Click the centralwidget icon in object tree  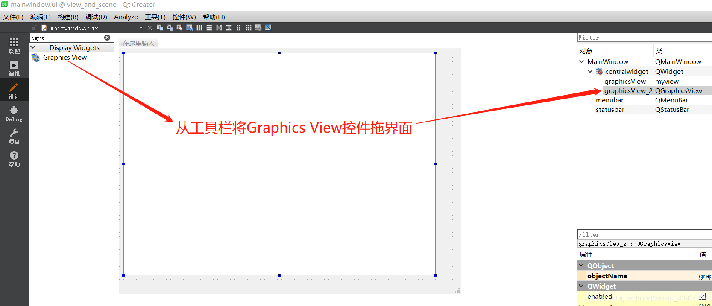pyautogui.click(x=599, y=71)
